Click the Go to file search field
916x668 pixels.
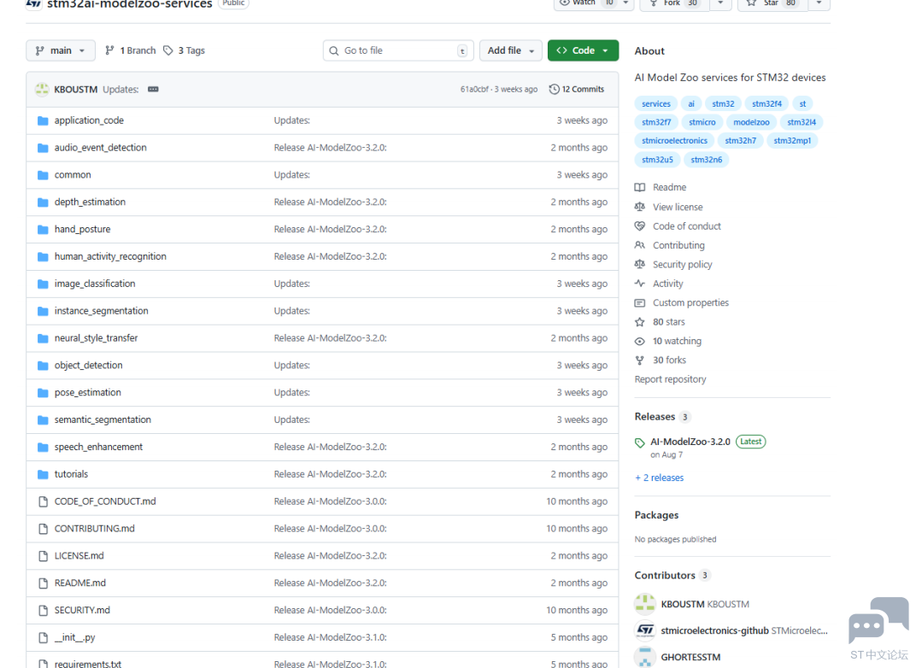pos(398,50)
